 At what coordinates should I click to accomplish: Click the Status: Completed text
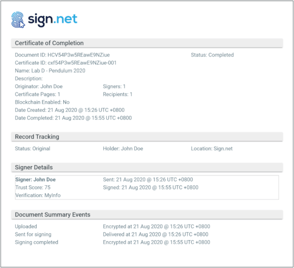pos(212,55)
